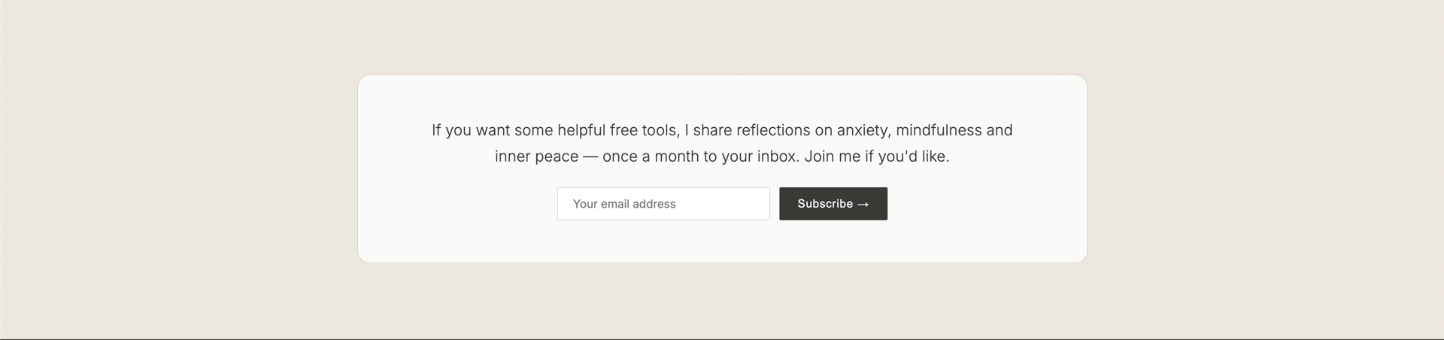Click the word 'tools' in the first line
Image resolution: width=1444 pixels, height=340 pixels.
point(660,130)
